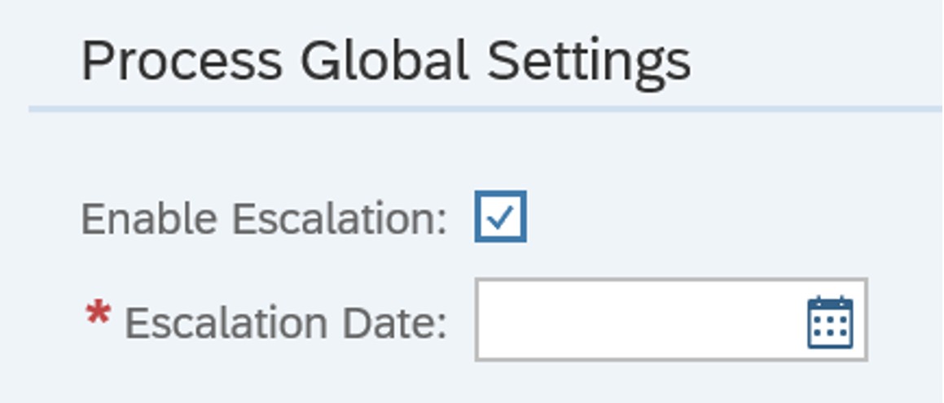This screenshot has width=944, height=403.
Task: Click the horizontal divider below the title
Action: tap(486, 109)
